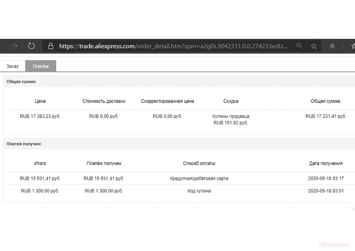Image resolution: width=355 pixels, height=251 pixels.
Task: Reload the page with refresh icon
Action: tap(31, 46)
